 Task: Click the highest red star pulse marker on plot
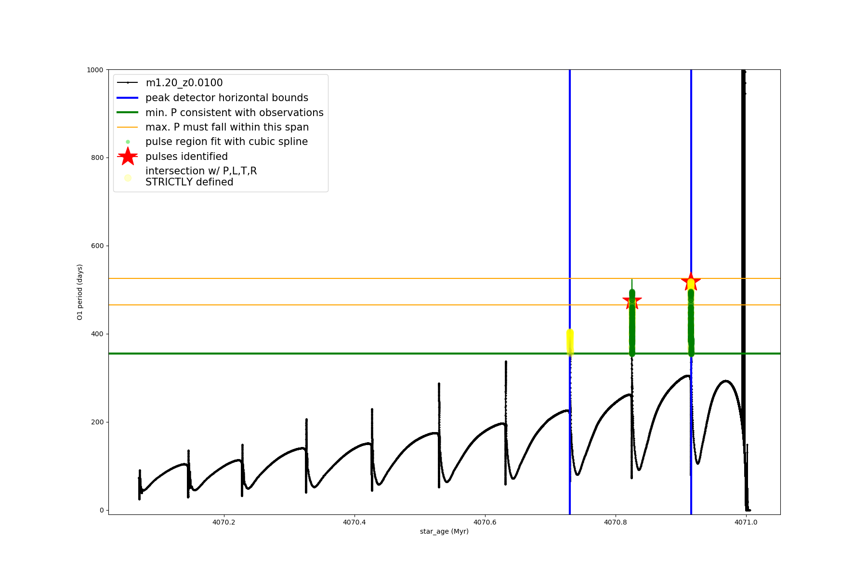691,281
